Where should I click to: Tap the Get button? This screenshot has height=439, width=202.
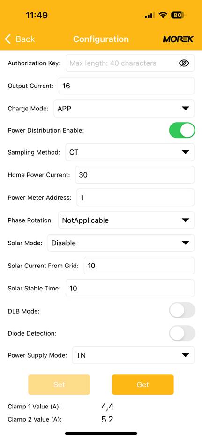[x=143, y=384]
